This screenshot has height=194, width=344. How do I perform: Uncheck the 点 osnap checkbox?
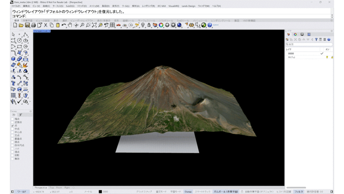coord(12,125)
